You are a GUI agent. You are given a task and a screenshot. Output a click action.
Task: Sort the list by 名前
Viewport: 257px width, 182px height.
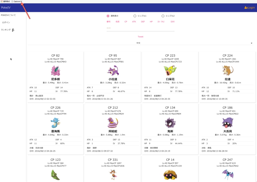coord(118,21)
